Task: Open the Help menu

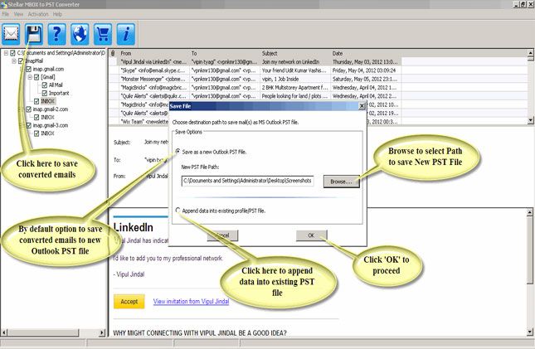Action: (57, 14)
